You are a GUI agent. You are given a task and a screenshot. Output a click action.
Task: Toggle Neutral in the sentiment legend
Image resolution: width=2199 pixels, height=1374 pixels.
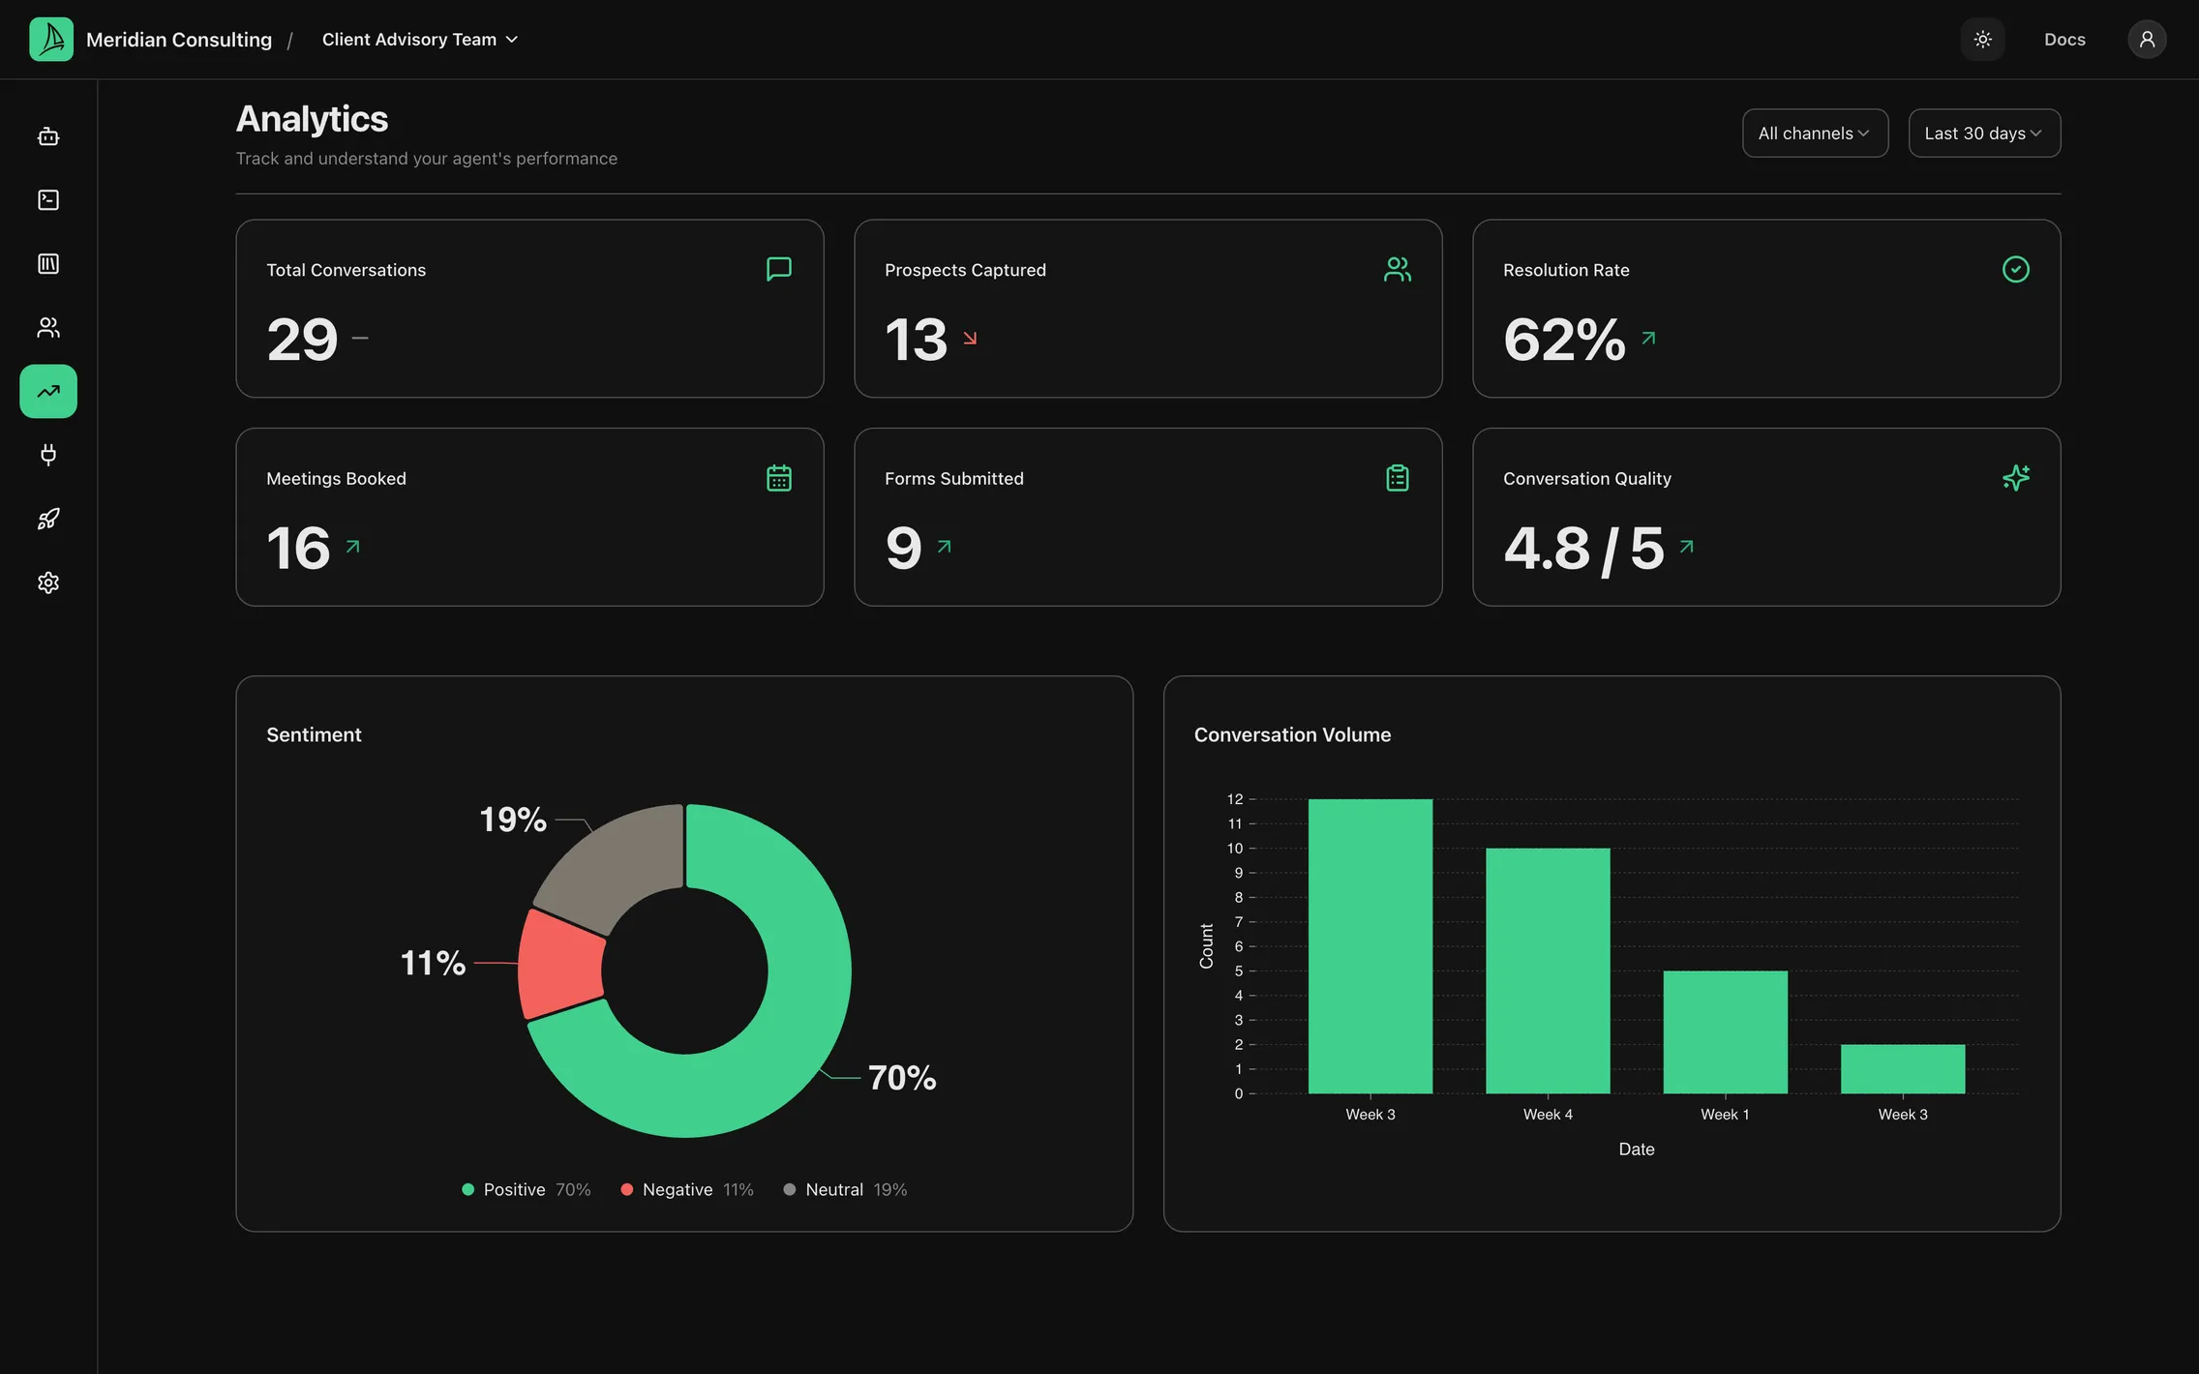pos(845,1189)
